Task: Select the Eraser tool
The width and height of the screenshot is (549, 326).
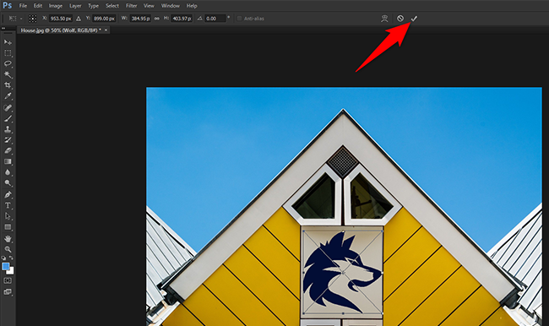Action: (x=8, y=151)
